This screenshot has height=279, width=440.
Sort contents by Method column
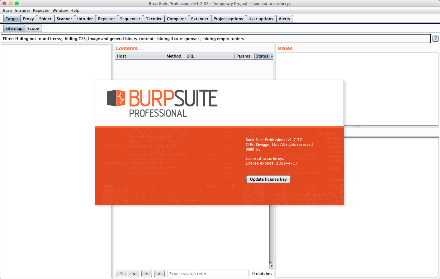(x=175, y=56)
